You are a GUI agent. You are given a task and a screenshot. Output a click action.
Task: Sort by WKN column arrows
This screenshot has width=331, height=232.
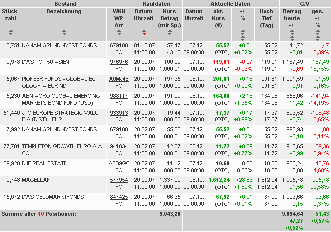119,32
